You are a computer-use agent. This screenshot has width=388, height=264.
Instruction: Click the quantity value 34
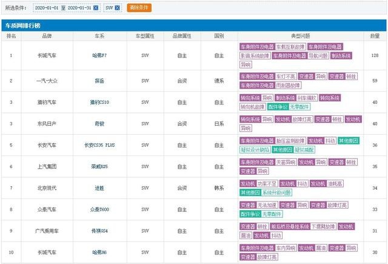coord(375,188)
